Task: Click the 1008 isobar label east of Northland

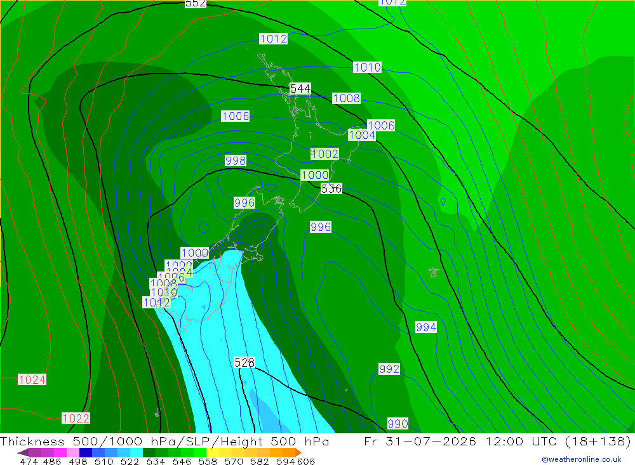Action: point(346,98)
